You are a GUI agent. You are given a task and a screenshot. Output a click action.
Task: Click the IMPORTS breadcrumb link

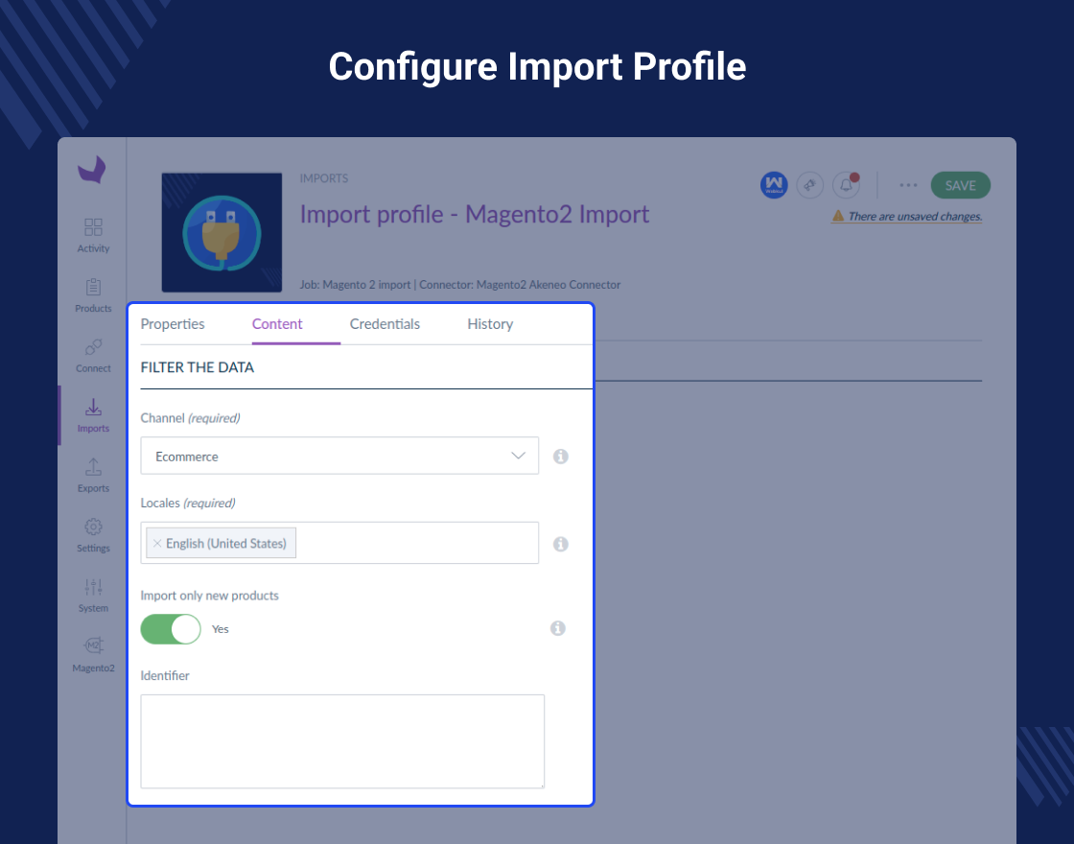point(324,178)
